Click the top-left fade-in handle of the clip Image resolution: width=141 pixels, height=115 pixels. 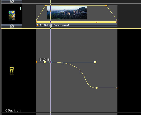tap(45, 6)
